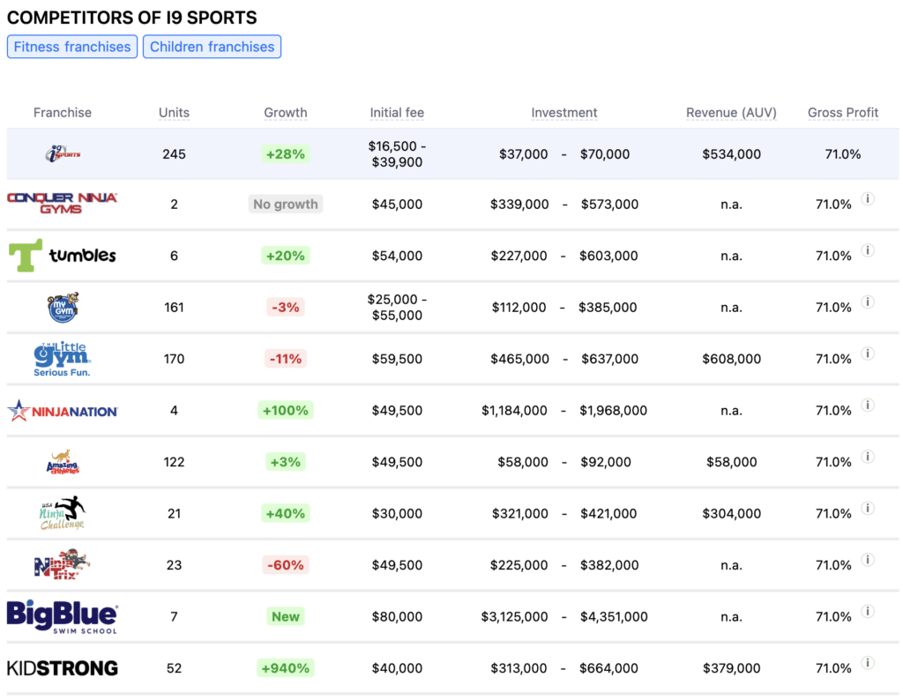The image size is (903, 700).
Task: Click the +100% growth badge
Action: (286, 411)
